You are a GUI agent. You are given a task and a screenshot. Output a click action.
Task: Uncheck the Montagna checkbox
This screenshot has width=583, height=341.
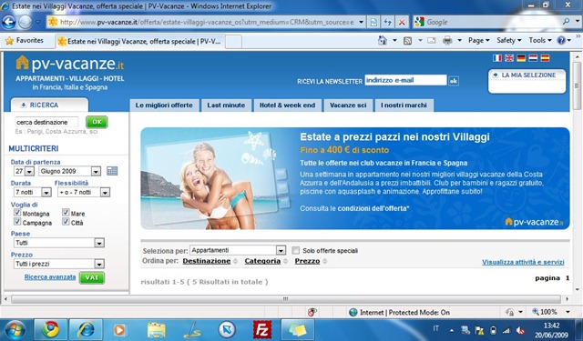pyautogui.click(x=17, y=213)
